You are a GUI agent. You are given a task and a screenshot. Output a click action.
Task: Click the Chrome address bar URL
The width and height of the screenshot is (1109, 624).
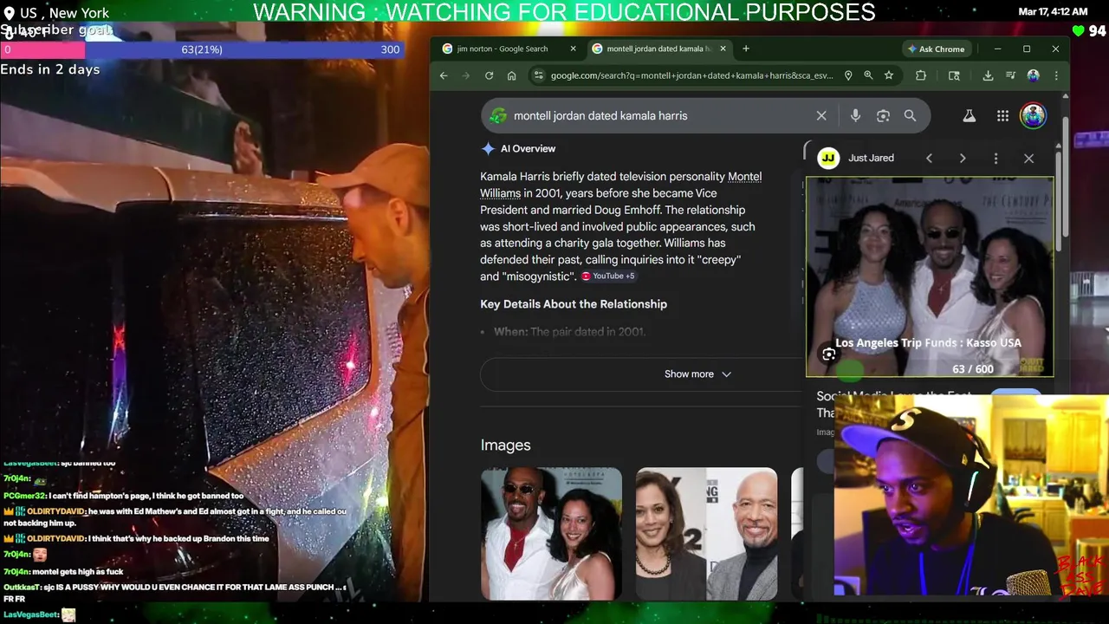[x=691, y=75]
